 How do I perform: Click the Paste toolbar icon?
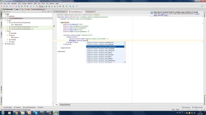[22, 6]
